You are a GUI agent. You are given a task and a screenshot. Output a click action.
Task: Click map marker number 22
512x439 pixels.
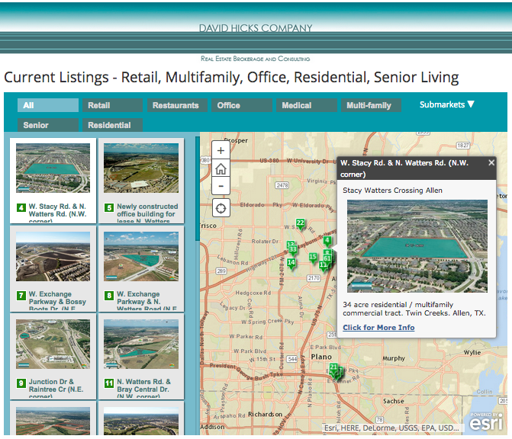pyautogui.click(x=300, y=224)
